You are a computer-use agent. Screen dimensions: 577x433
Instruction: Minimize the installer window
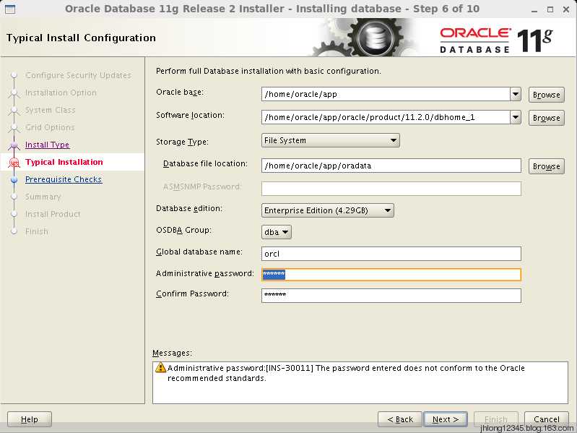534,9
